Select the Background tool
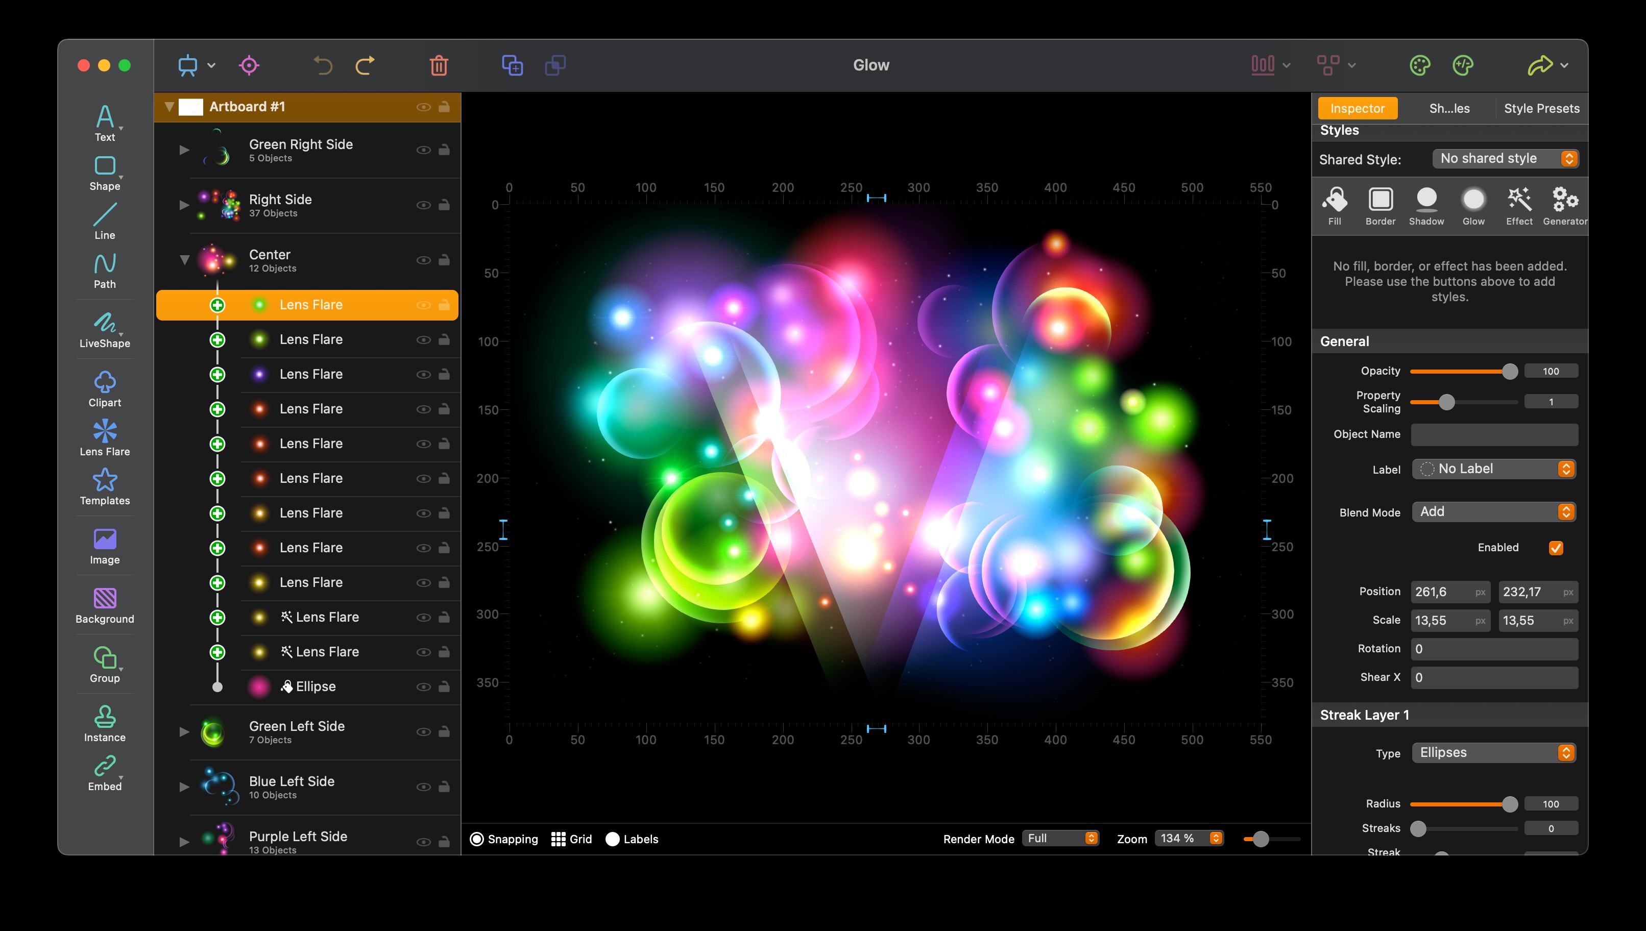The height and width of the screenshot is (931, 1646). click(105, 605)
